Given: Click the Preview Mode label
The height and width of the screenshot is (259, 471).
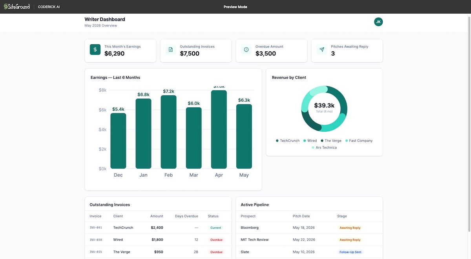Looking at the screenshot, I should (235, 7).
